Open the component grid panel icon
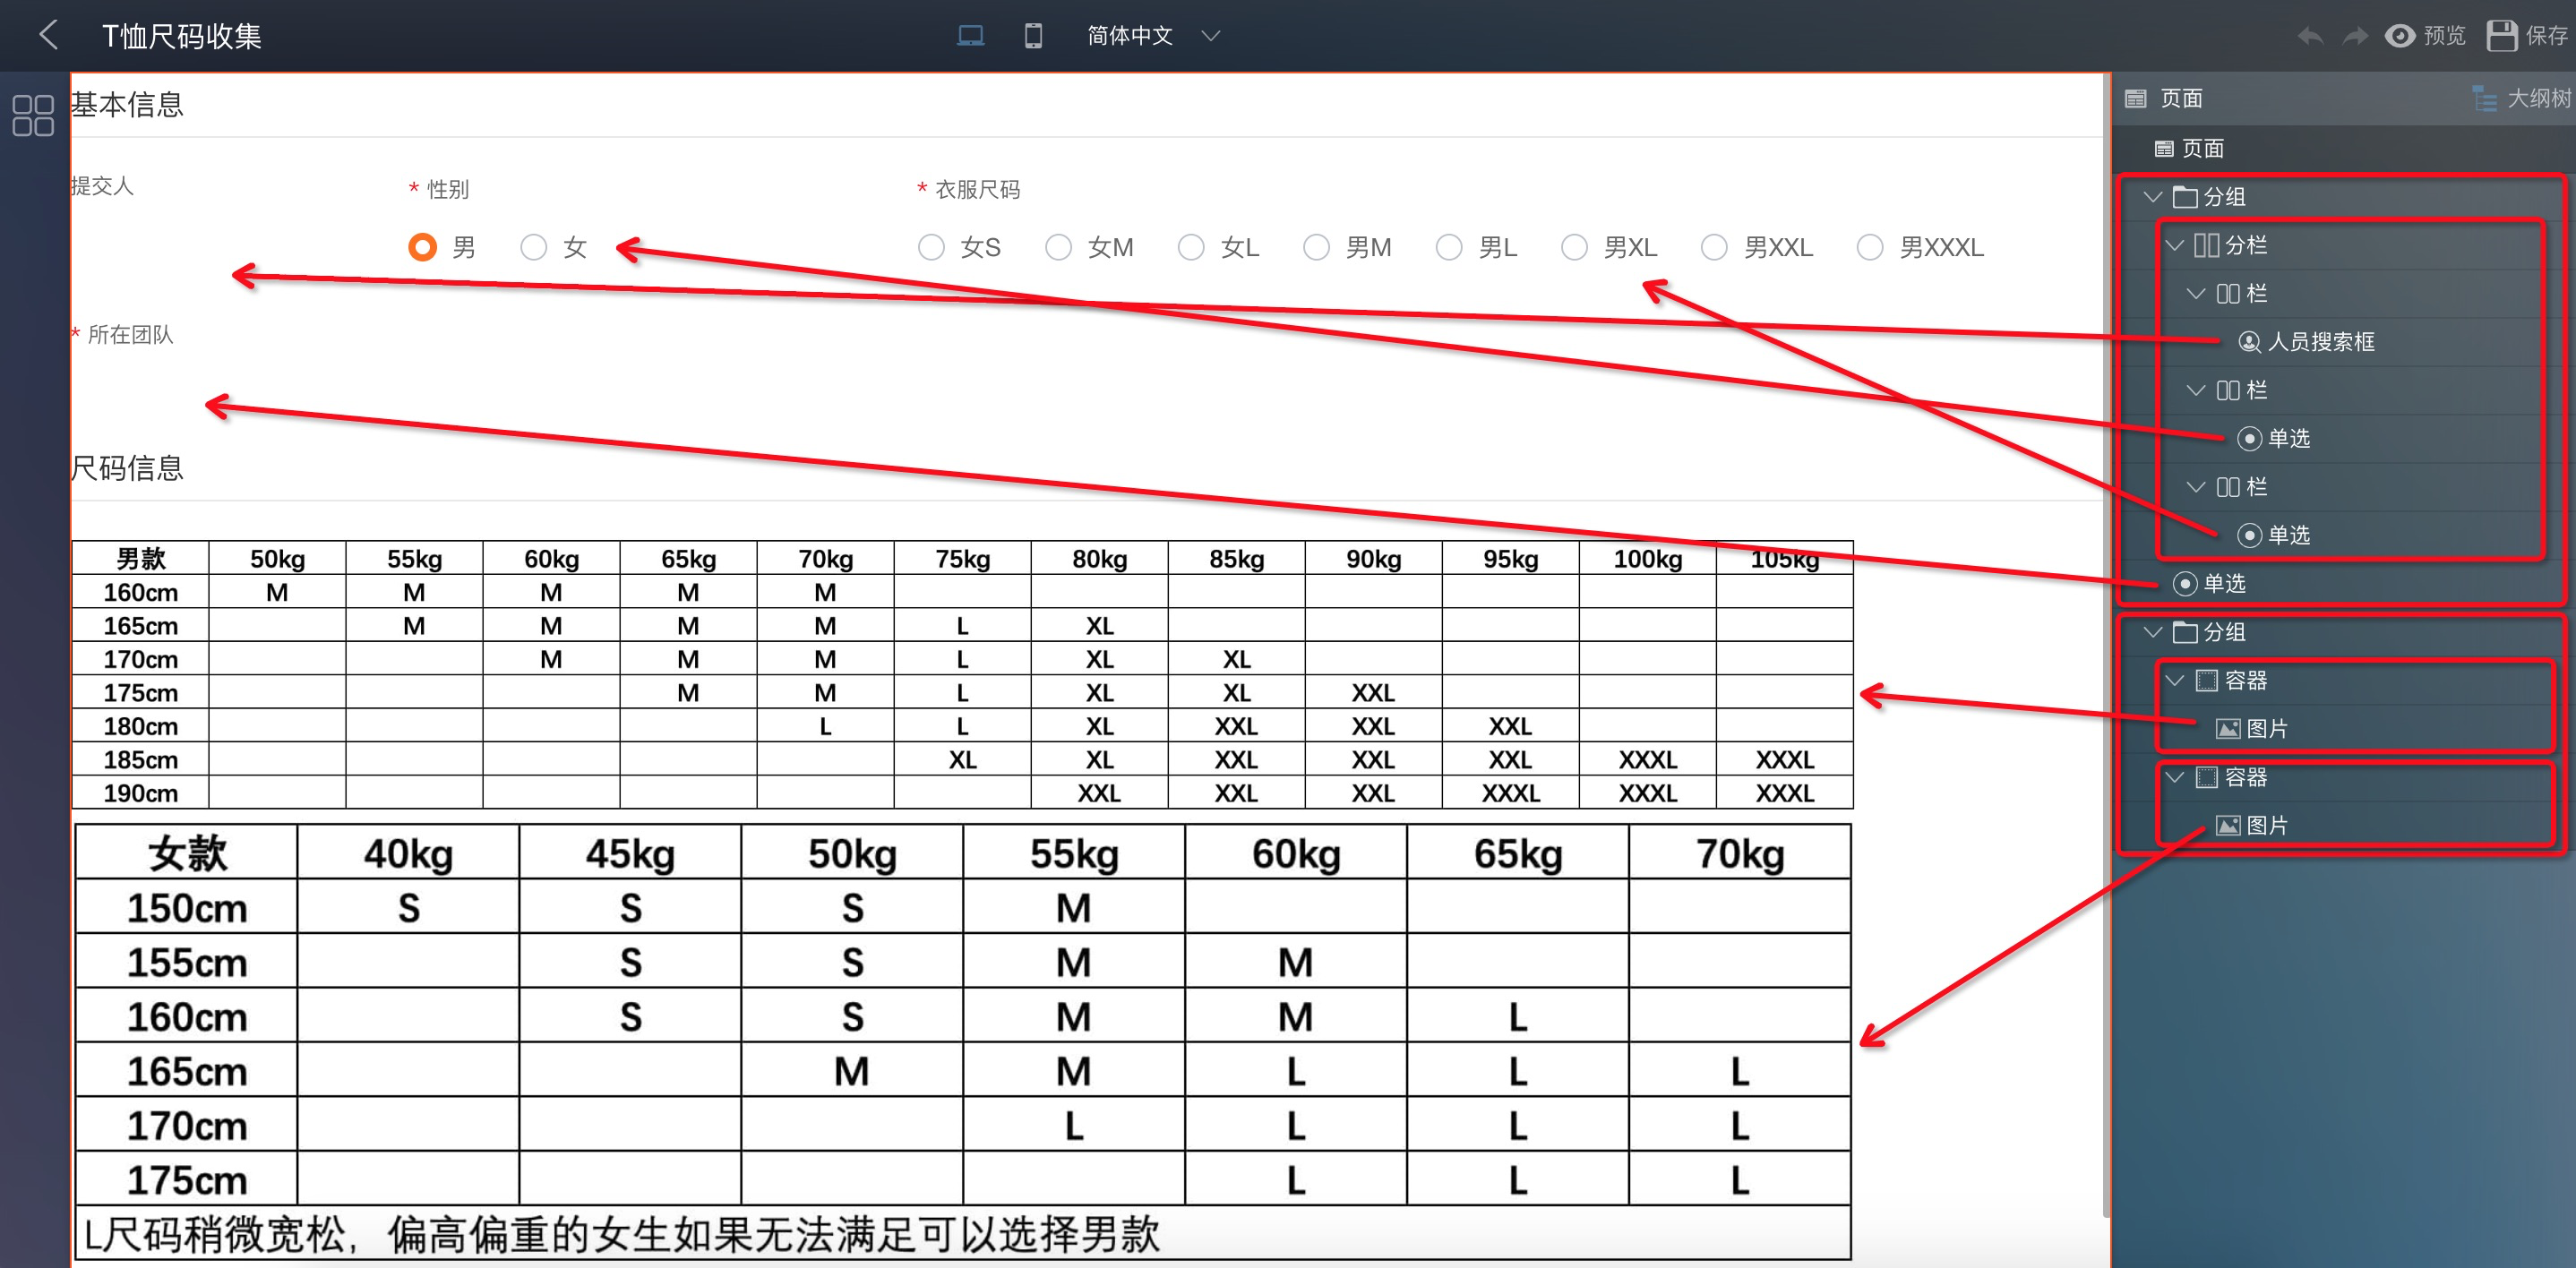 pos(33,115)
